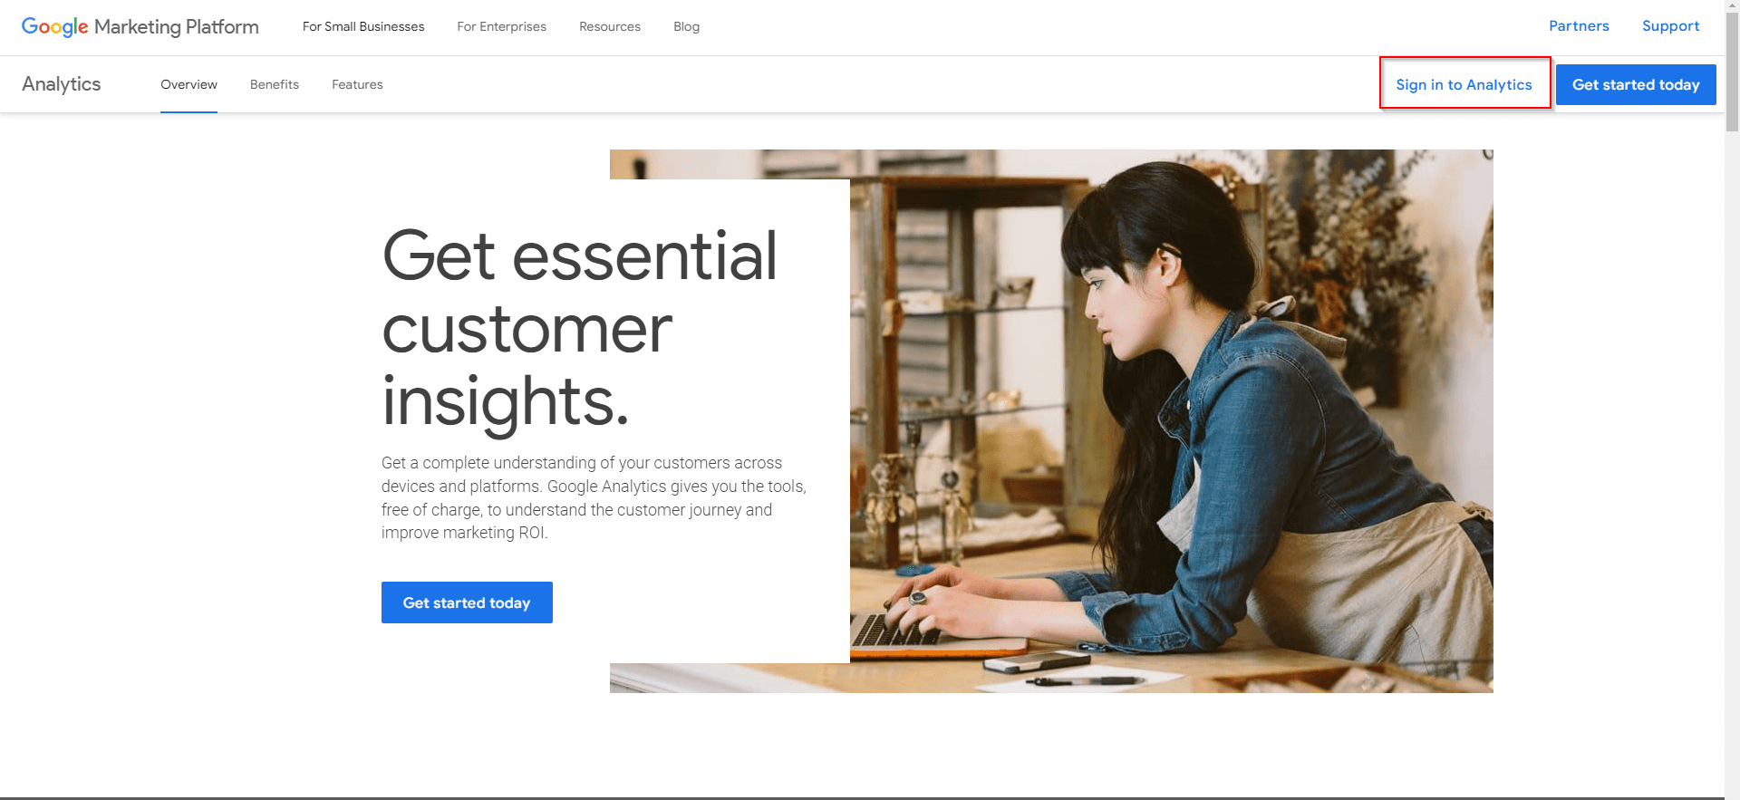
Task: Switch to the Features tab
Action: coord(357,84)
